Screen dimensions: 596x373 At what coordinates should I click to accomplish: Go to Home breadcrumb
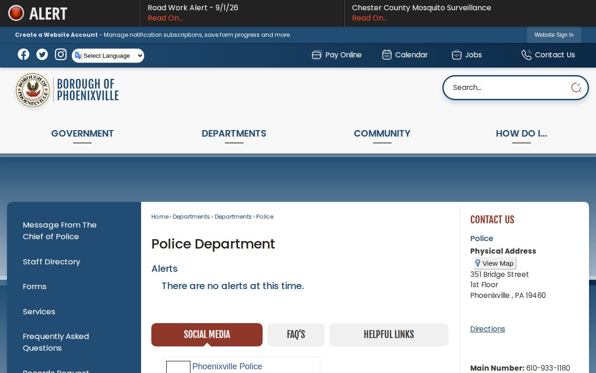pos(160,217)
